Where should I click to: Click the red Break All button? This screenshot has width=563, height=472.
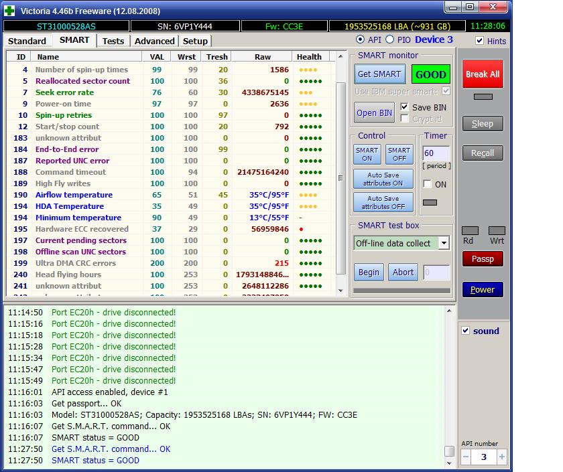483,74
